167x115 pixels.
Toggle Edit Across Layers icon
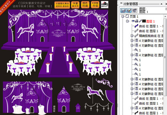[x=129, y=10]
